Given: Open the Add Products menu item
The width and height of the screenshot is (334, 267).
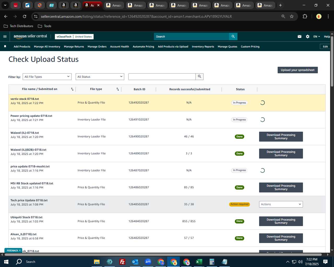Looking at the screenshot, I should [22, 47].
